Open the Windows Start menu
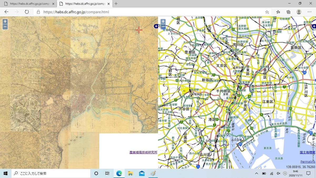Viewport: 316px width, 178px height. [5, 173]
